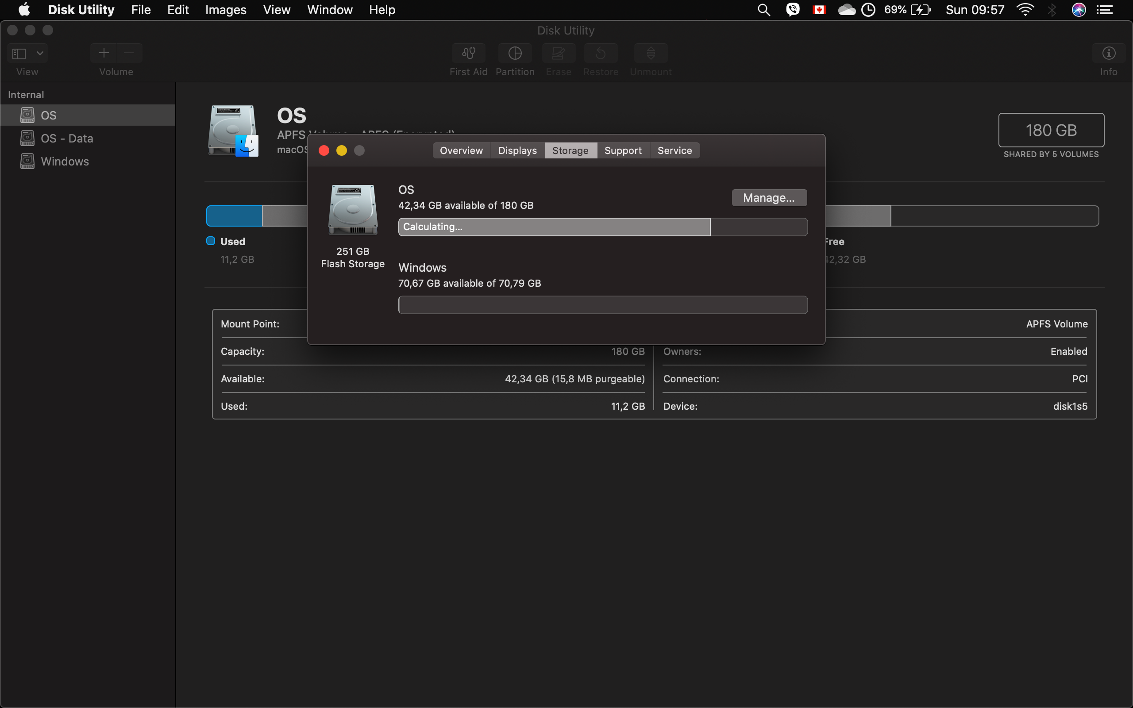Click the Manage button
The image size is (1133, 708).
tap(769, 197)
